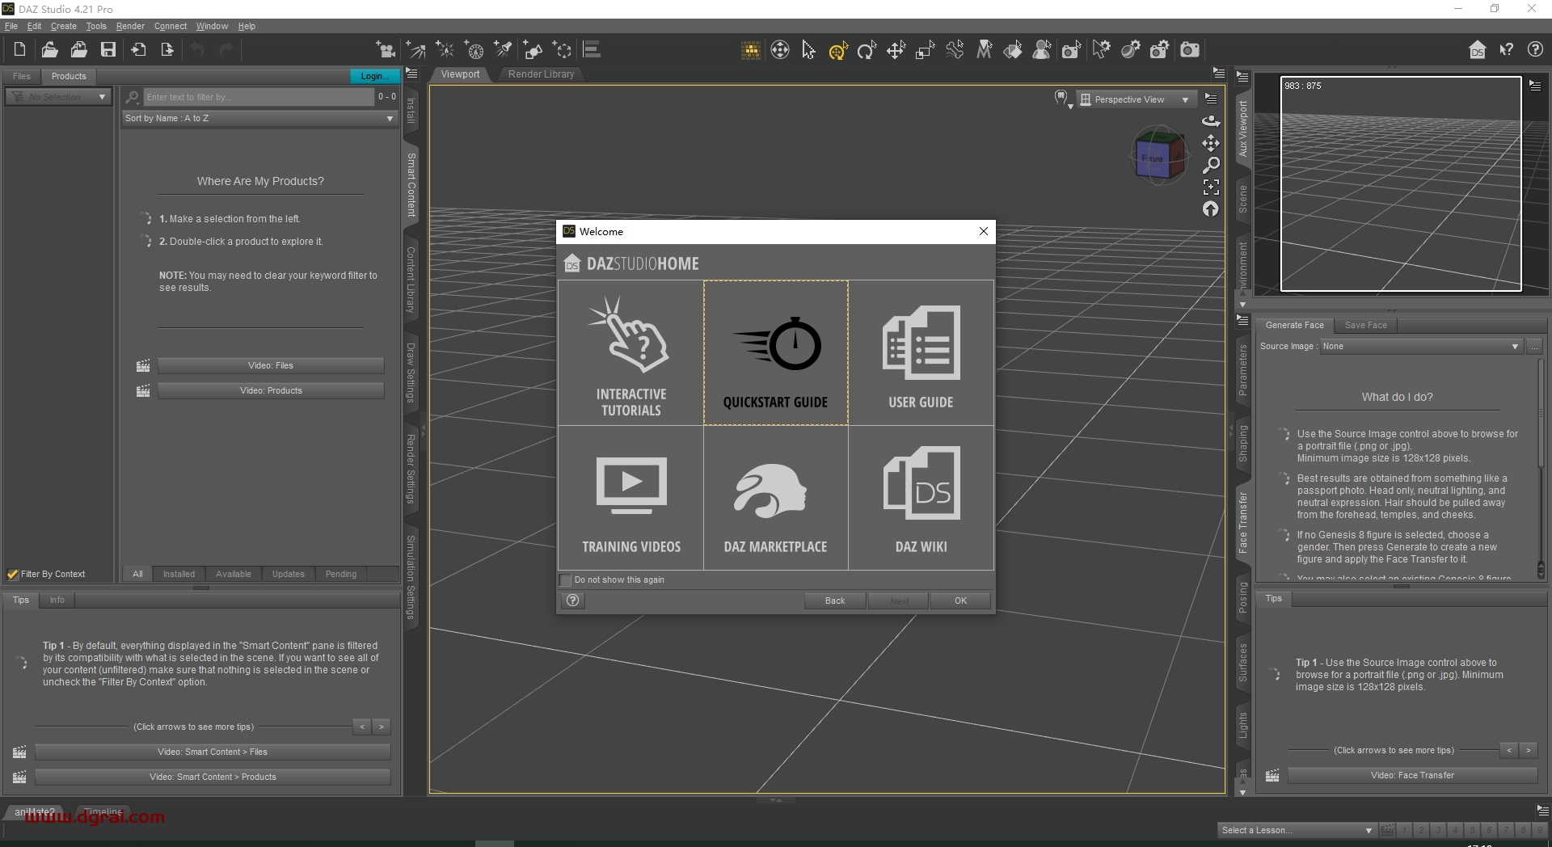Click the Login button
The image size is (1552, 847).
(x=373, y=76)
